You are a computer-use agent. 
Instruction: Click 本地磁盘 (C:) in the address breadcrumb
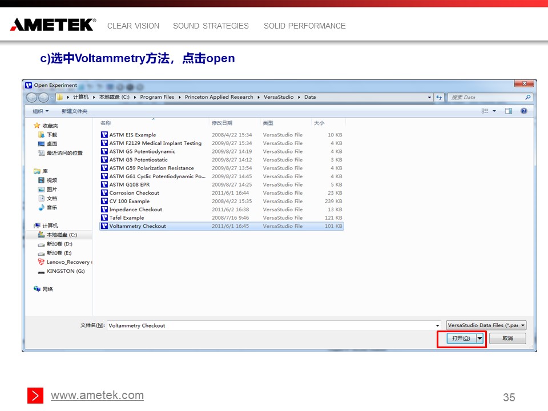click(114, 97)
